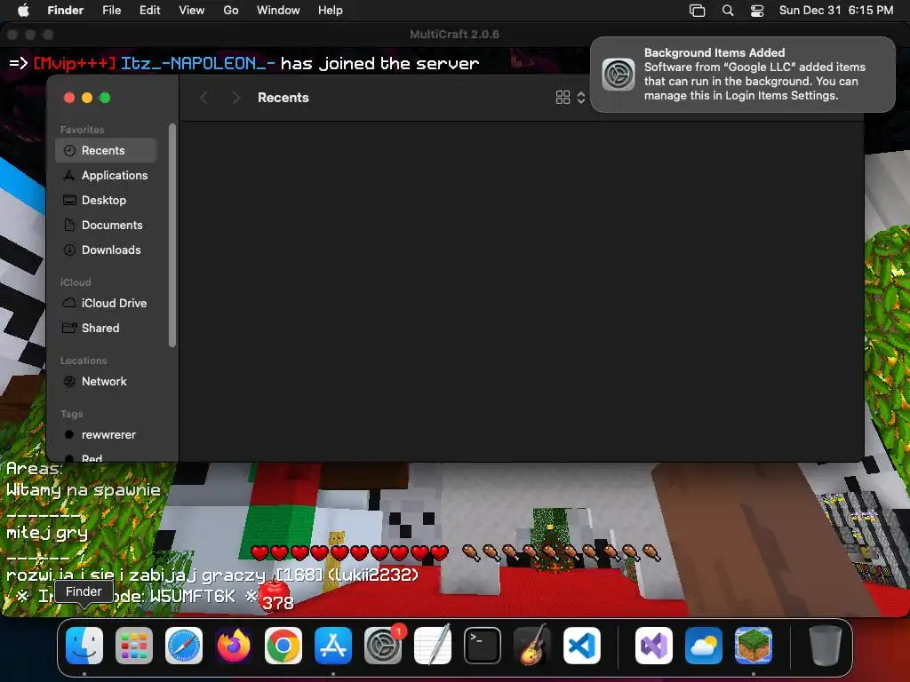910x682 pixels.
Task: Launch Firefox from the Dock
Action: click(234, 645)
